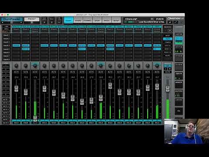
Task: Activate mute group MUTE 1
Action: click(6, 99)
